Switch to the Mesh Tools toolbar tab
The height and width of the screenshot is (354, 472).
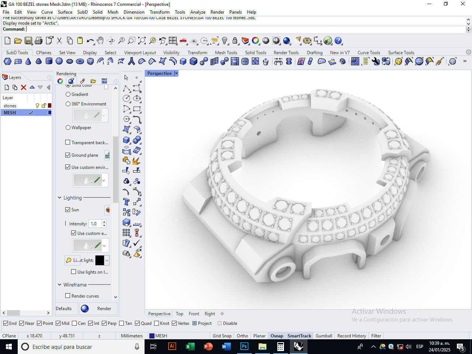(x=226, y=52)
